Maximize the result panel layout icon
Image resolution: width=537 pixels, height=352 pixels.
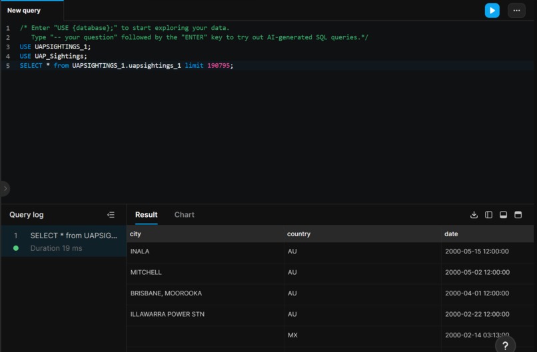(518, 215)
